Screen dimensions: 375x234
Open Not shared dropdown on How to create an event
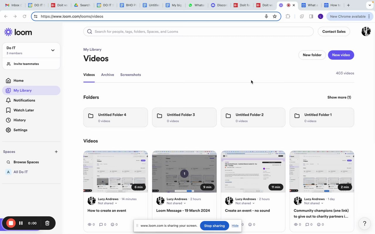tap(108, 203)
